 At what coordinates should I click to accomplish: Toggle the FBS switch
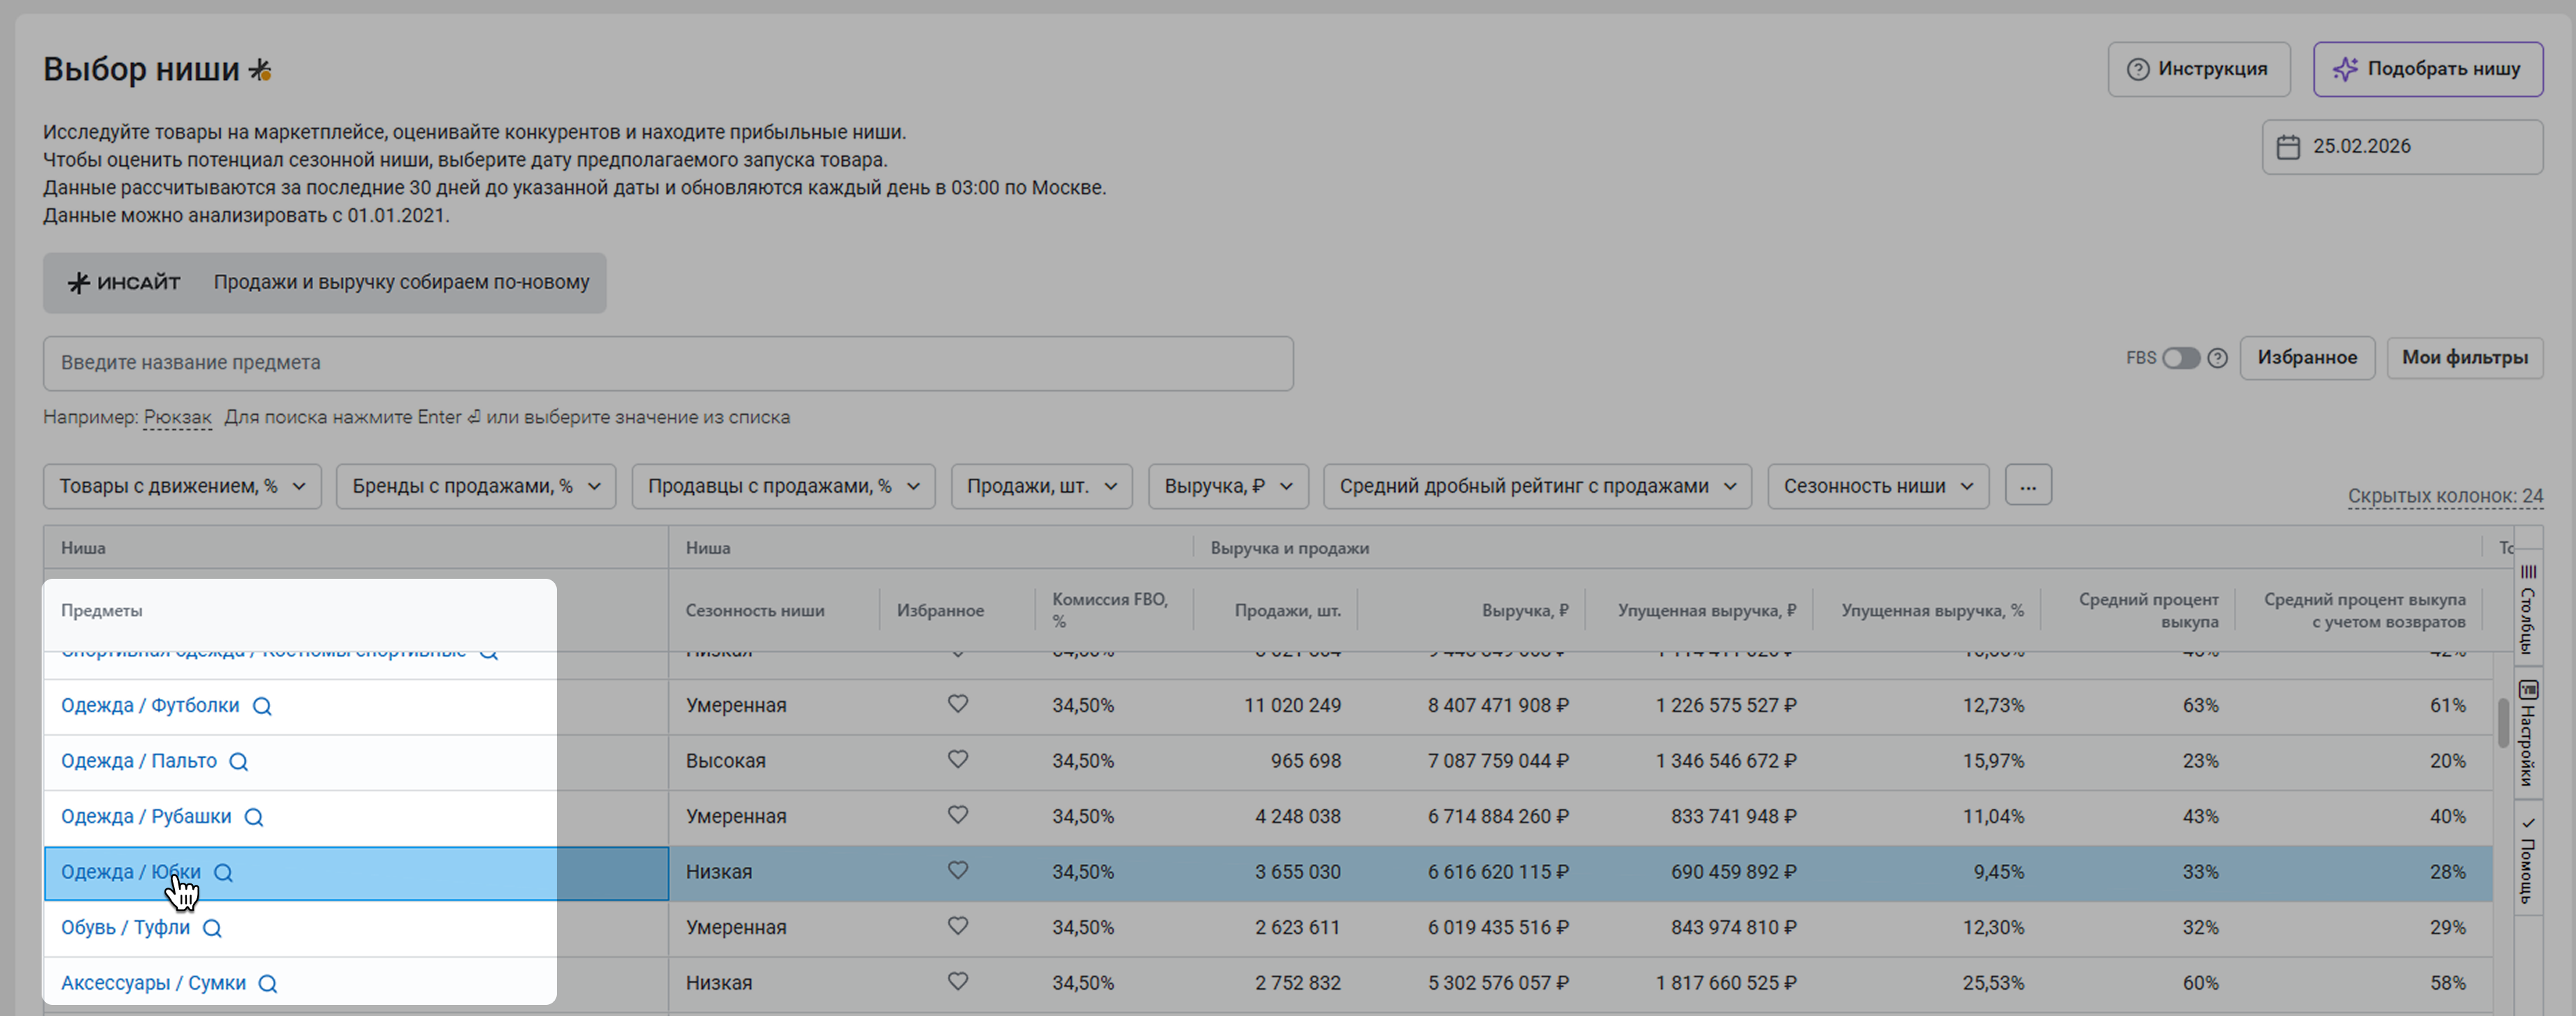click(2180, 357)
